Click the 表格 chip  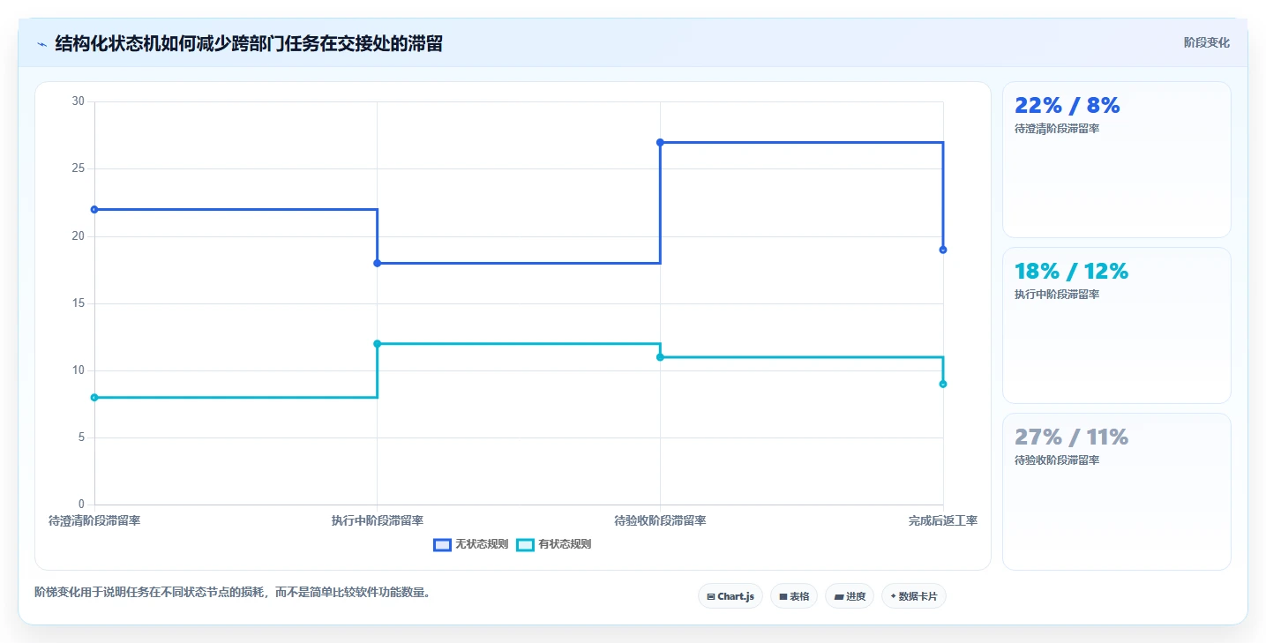tap(794, 596)
